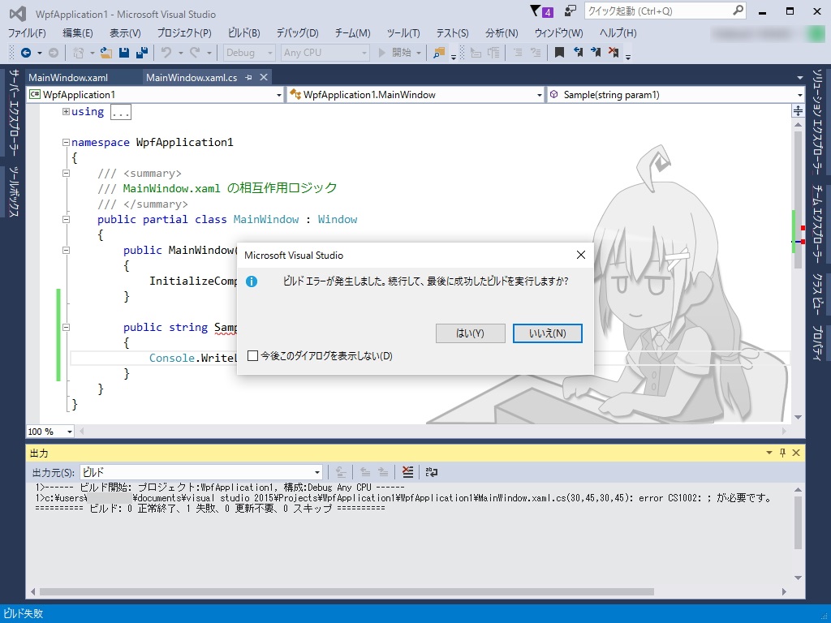
Task: Open the 編集(E) menu
Action: click(77, 32)
